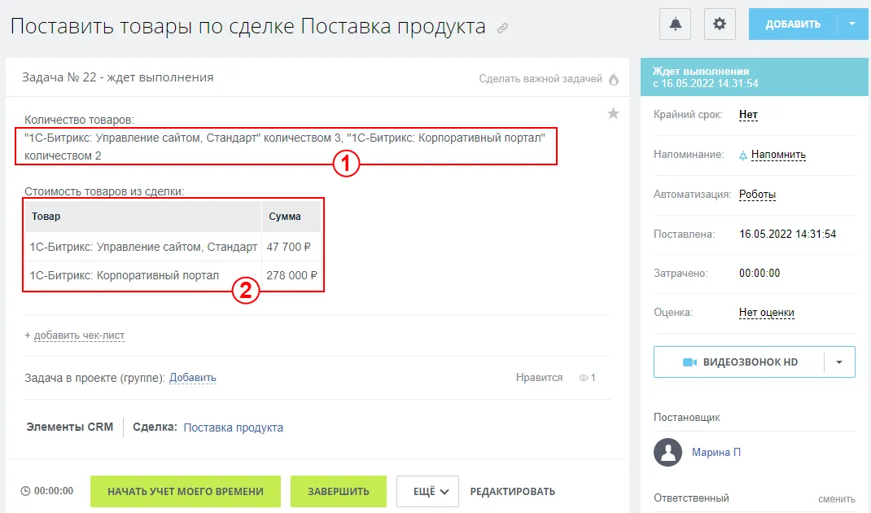871x513 pixels.
Task: Click the Поставлена date 16.05.2022 14:31:54
Action: (787, 234)
